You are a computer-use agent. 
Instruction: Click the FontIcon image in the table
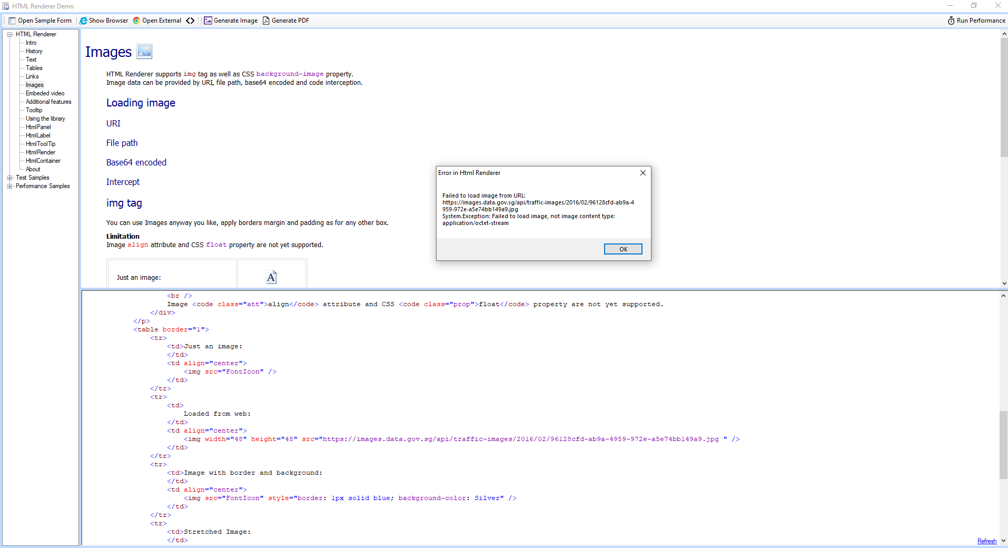point(271,277)
